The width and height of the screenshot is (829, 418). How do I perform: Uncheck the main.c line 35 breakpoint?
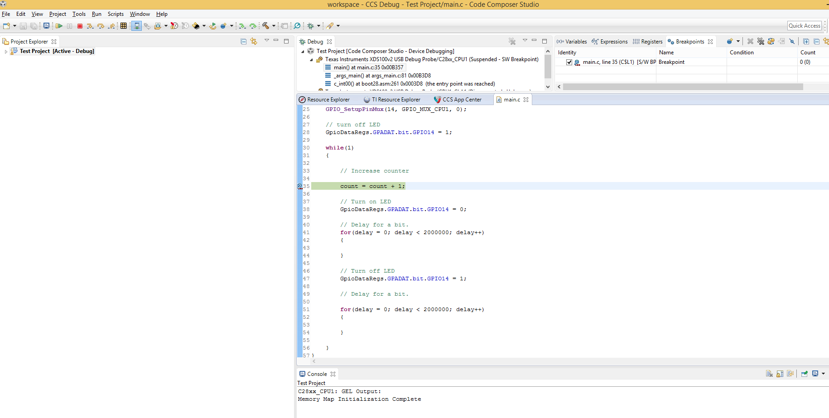(x=569, y=62)
